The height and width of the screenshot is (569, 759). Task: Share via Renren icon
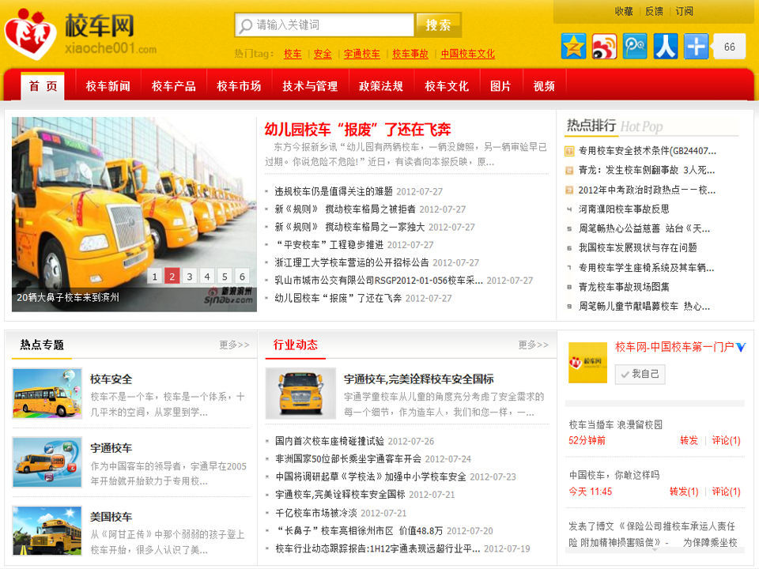pyautogui.click(x=666, y=47)
